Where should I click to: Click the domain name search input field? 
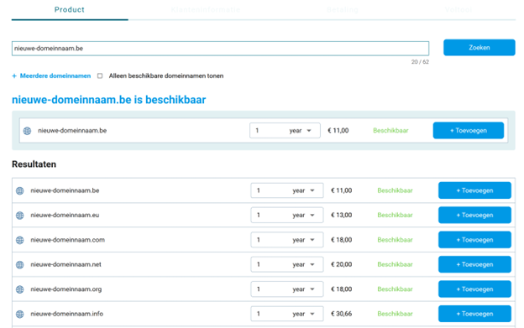[220, 49]
